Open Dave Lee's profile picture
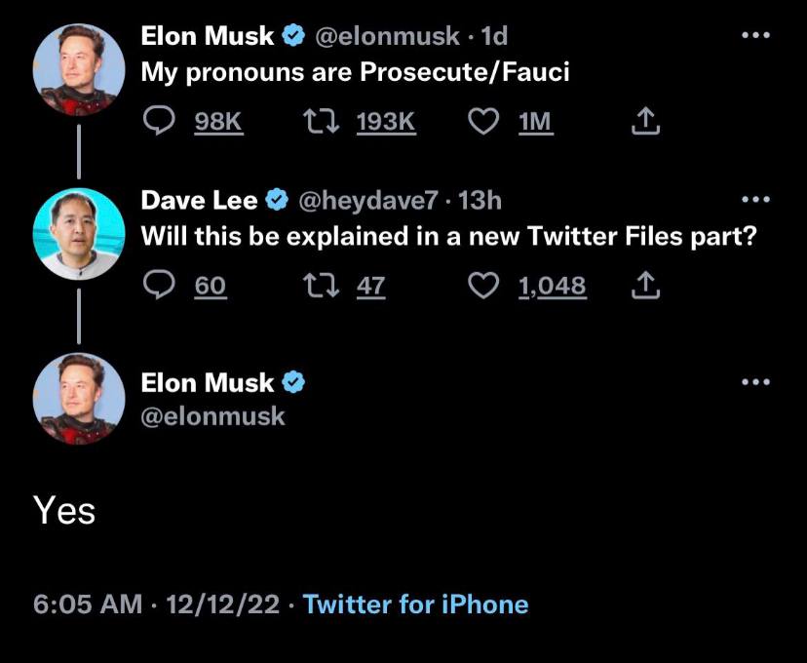807x663 pixels. coord(79,234)
